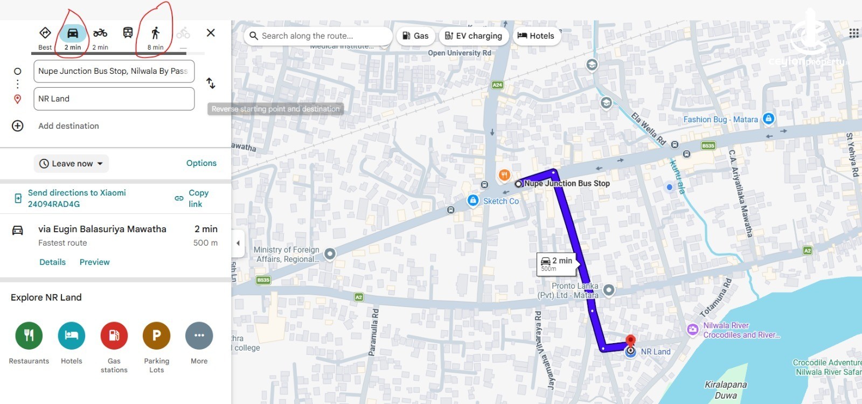Select the motorcycle travel mode
The image size is (862, 404).
click(100, 38)
